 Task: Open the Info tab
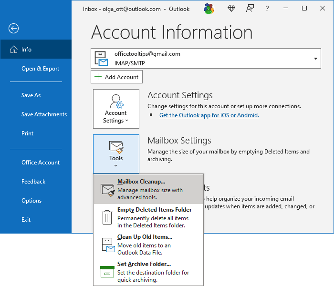(36, 49)
